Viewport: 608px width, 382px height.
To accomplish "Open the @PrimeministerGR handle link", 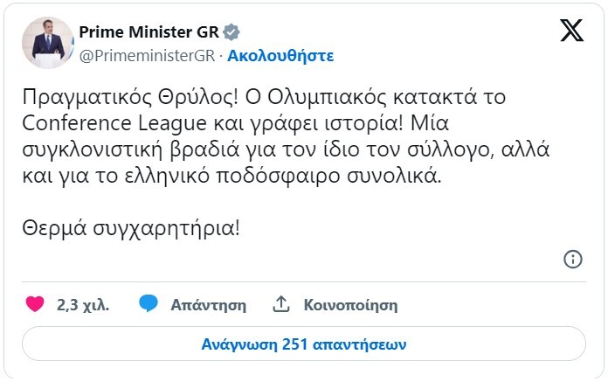I will click(147, 55).
